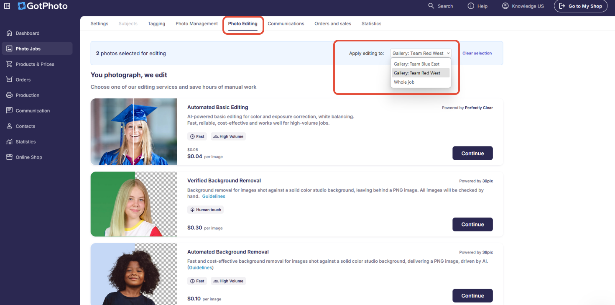Open Products & Prices section
Image resolution: width=615 pixels, height=305 pixels.
click(34, 64)
